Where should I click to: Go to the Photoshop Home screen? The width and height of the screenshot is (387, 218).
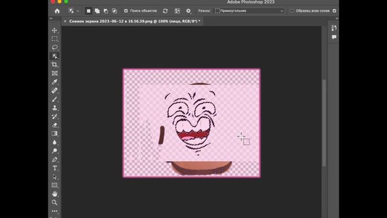(x=57, y=11)
